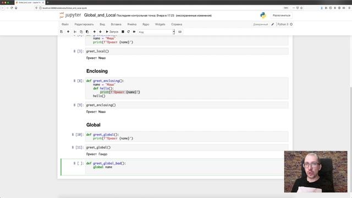
Task: Open the browser home page icon
Action: [x=16, y=8]
